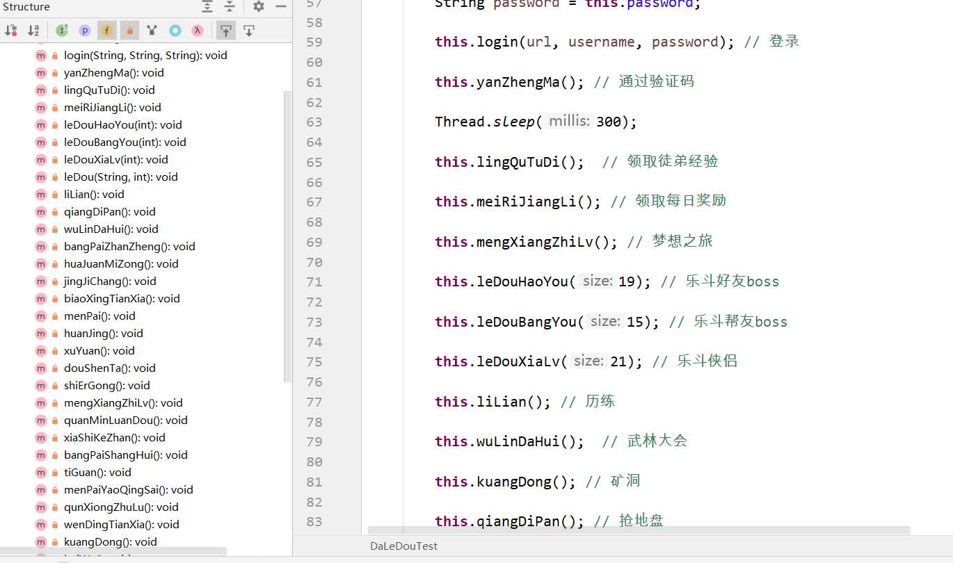Image resolution: width=953 pixels, height=563 pixels.
Task: Click DaLeDouTest breadcrumb below editor
Action: point(404,546)
